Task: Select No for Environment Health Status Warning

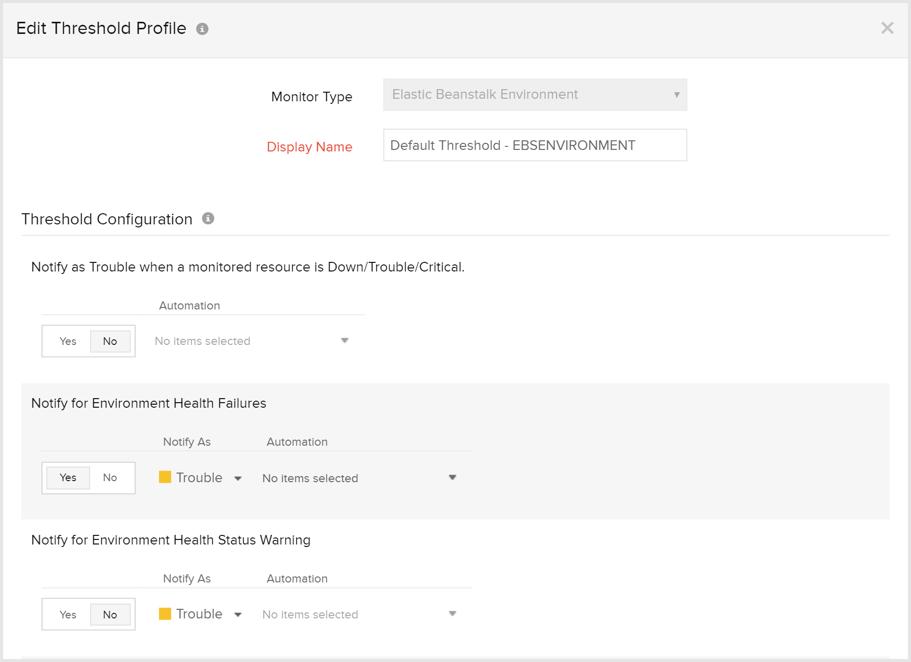Action: click(x=110, y=614)
